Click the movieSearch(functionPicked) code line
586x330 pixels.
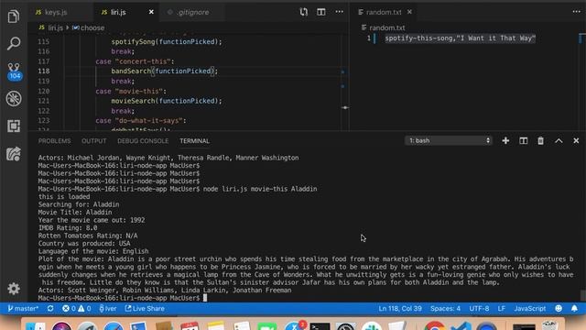pyautogui.click(x=167, y=101)
